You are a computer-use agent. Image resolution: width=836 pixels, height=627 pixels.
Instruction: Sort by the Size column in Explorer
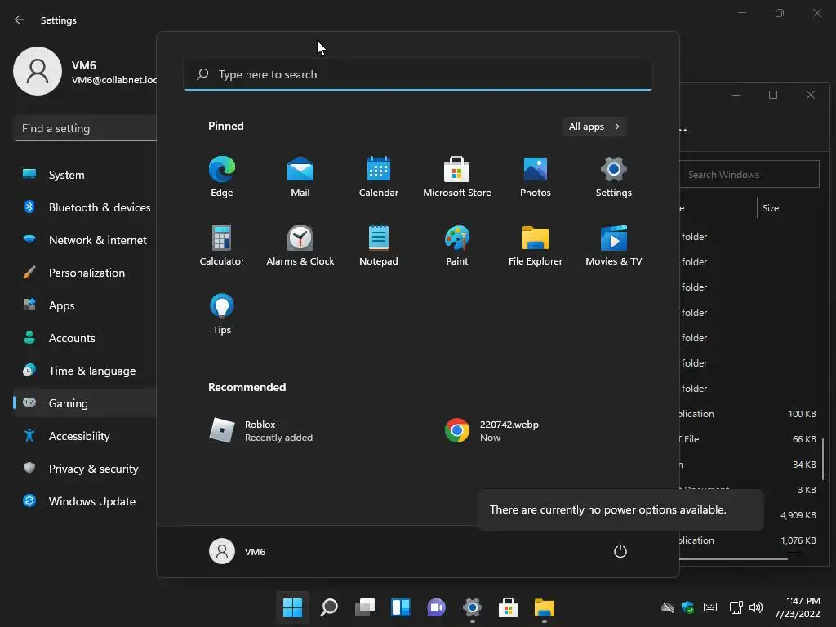(771, 208)
